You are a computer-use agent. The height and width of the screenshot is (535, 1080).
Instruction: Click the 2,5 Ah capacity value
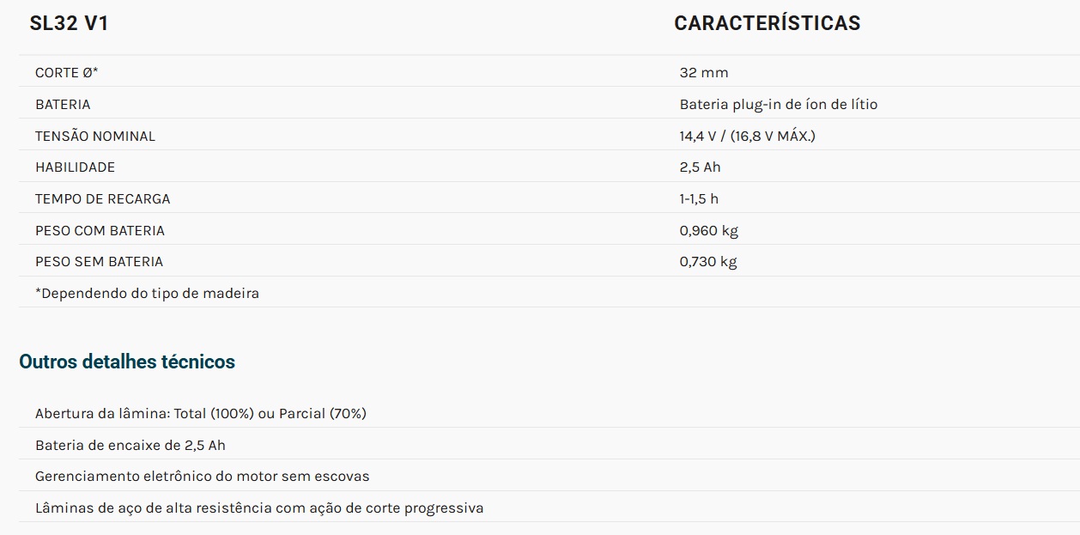click(x=700, y=167)
